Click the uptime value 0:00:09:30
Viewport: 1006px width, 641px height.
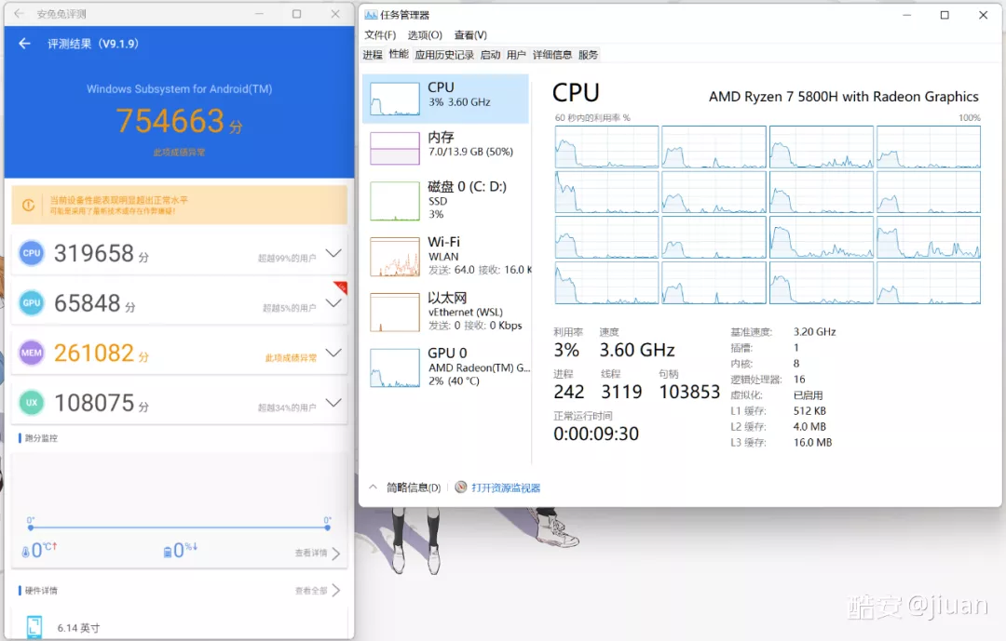596,434
